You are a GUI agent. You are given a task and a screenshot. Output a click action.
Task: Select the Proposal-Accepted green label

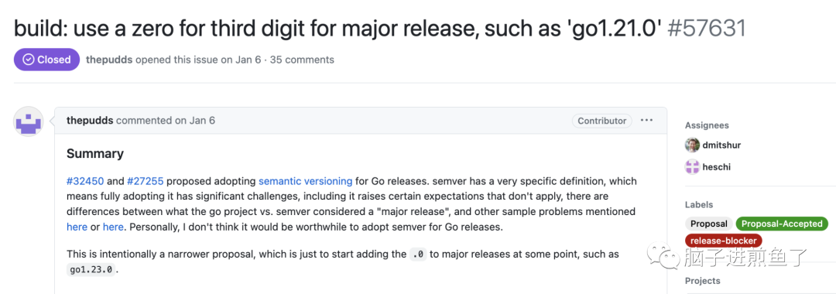tap(782, 224)
